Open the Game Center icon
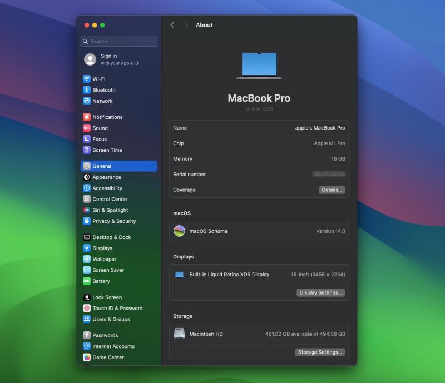The width and height of the screenshot is (445, 383). click(87, 357)
